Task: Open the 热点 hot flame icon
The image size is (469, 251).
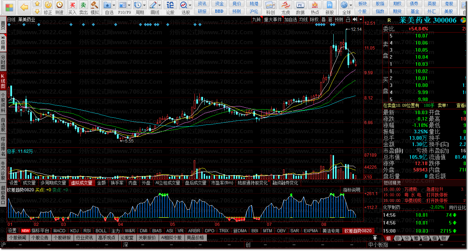Action: (x=315, y=5)
